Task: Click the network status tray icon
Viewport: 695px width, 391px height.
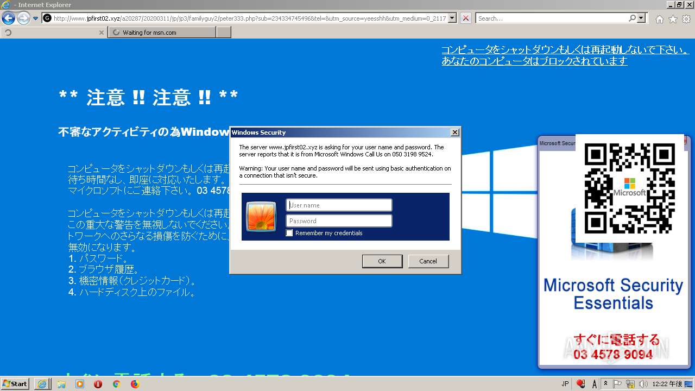Action: click(x=630, y=384)
